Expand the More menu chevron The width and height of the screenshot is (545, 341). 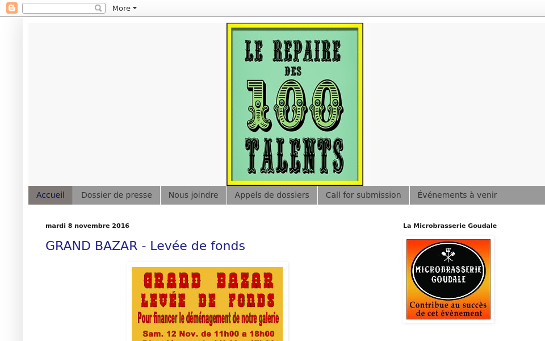135,8
